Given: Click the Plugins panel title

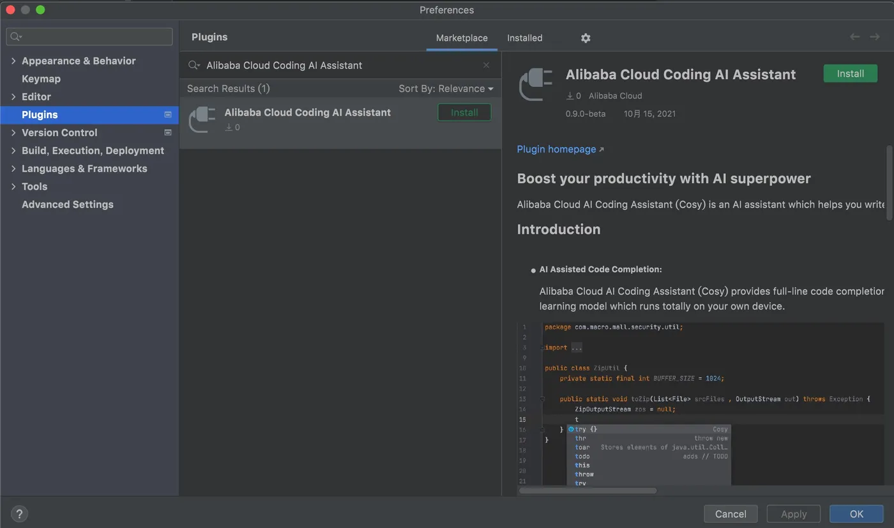Looking at the screenshot, I should [x=209, y=37].
